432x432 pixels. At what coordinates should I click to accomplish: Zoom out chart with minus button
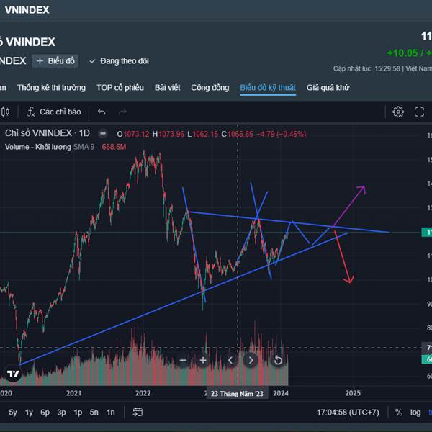click(x=183, y=360)
